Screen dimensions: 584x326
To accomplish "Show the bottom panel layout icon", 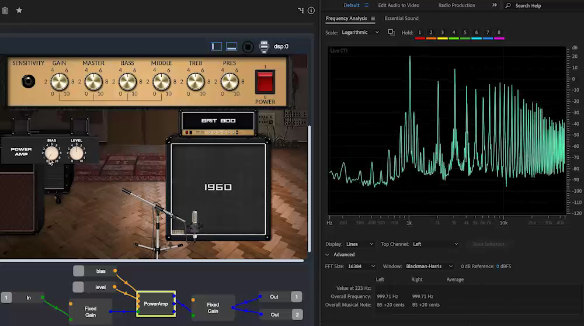I will (232, 46).
